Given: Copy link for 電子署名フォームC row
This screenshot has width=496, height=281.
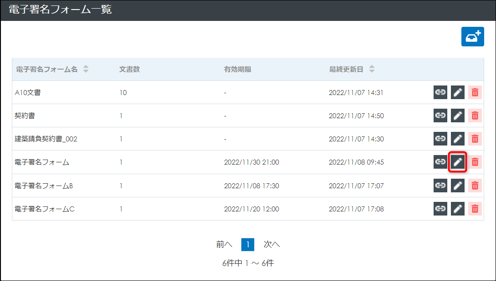Looking at the screenshot, I should point(440,209).
